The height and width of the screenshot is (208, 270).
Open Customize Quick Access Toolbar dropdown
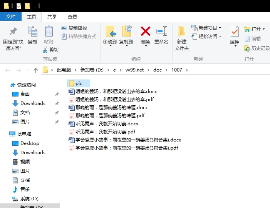click(x=34, y=7)
